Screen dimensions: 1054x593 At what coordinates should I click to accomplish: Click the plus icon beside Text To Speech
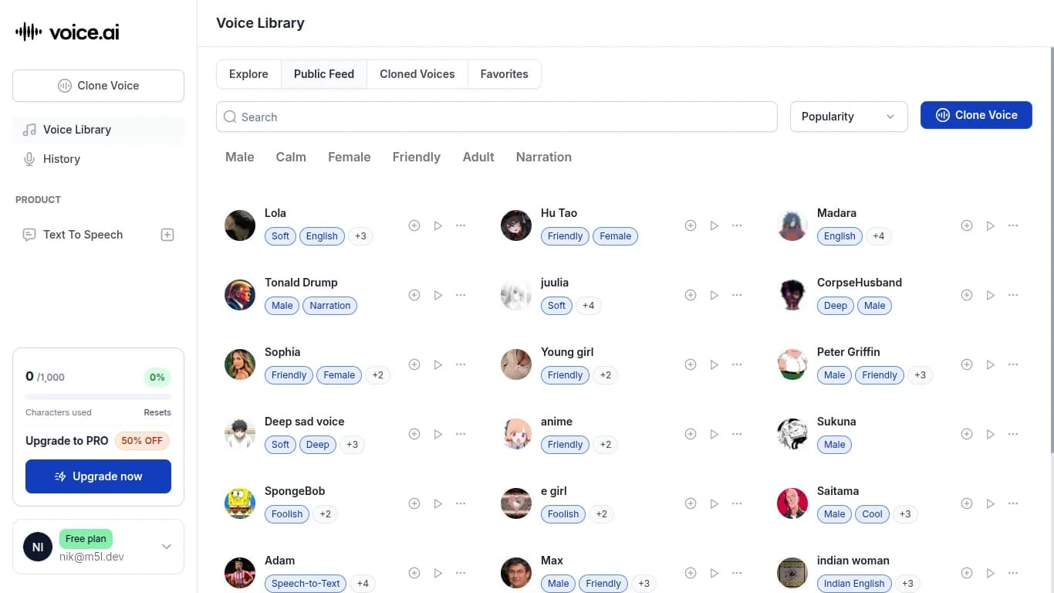click(x=167, y=235)
